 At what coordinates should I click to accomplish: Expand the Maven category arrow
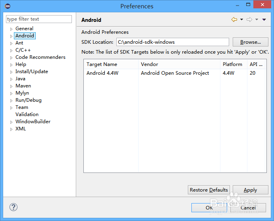coord(12,86)
